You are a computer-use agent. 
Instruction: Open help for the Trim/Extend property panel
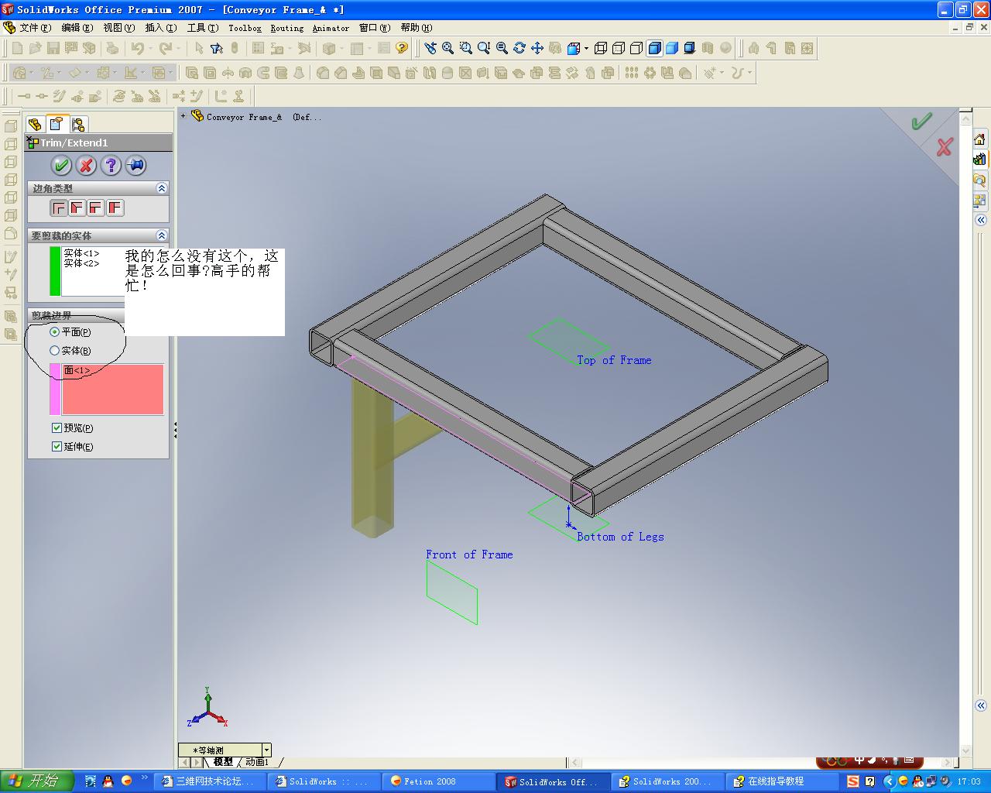[x=111, y=165]
